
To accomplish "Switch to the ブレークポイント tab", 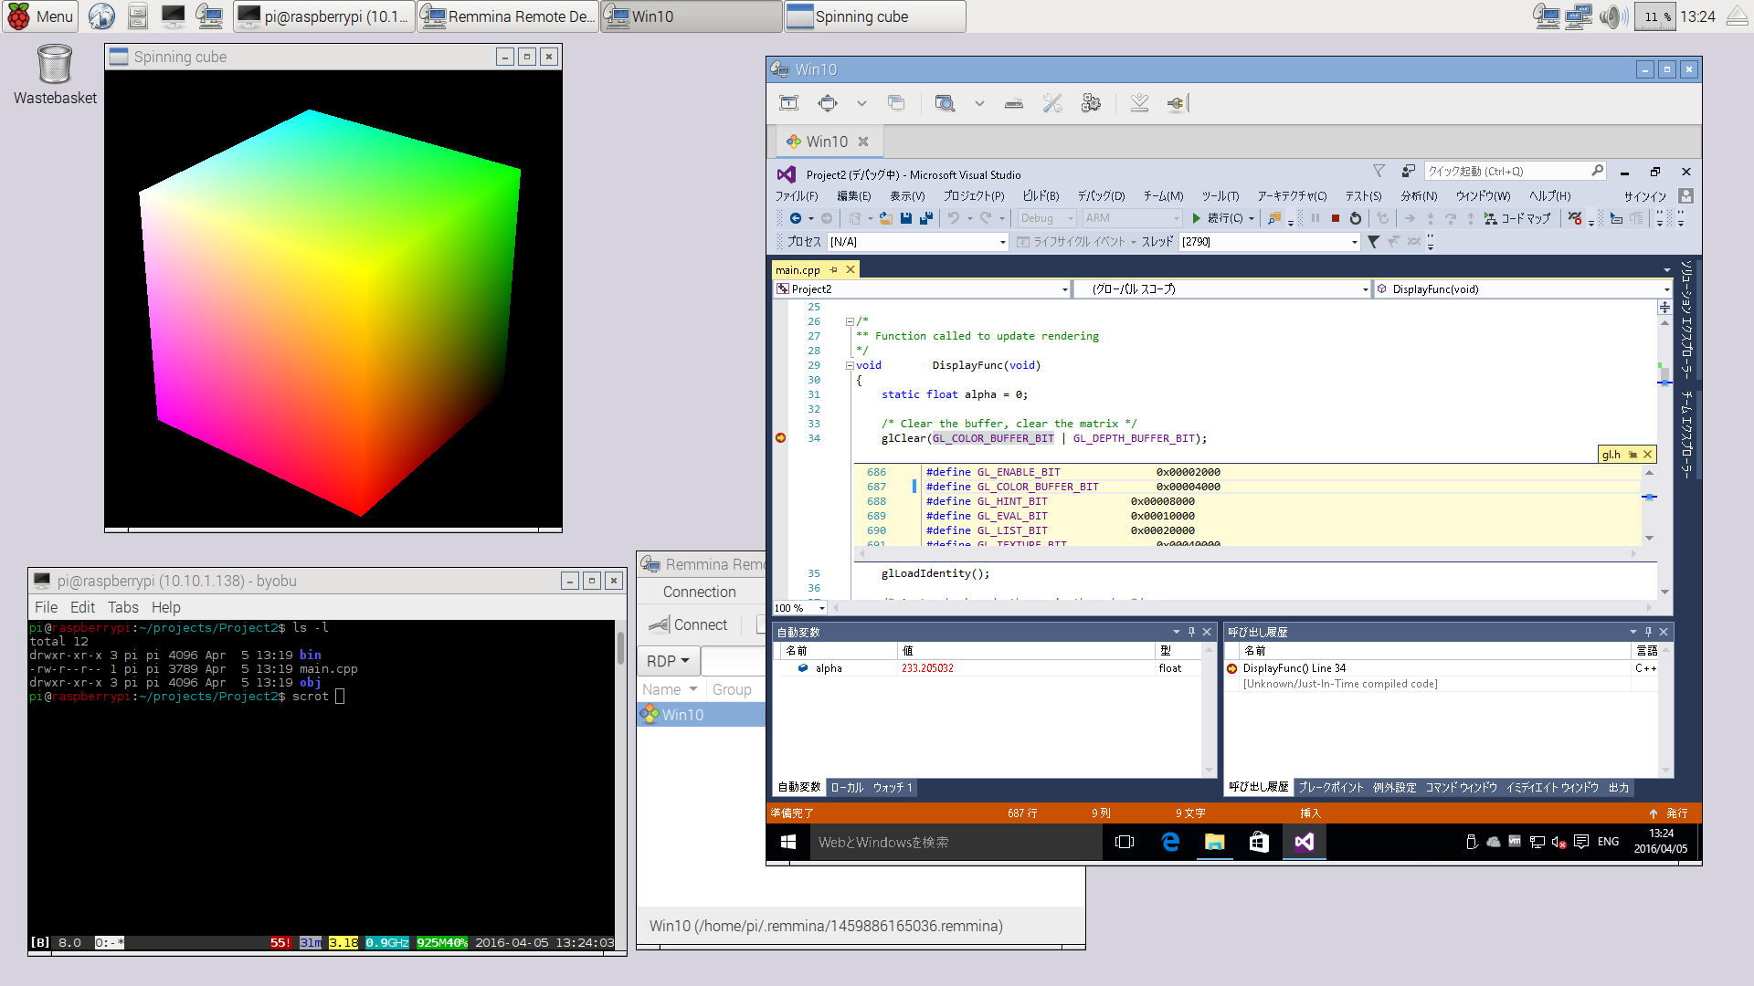I will [x=1330, y=788].
